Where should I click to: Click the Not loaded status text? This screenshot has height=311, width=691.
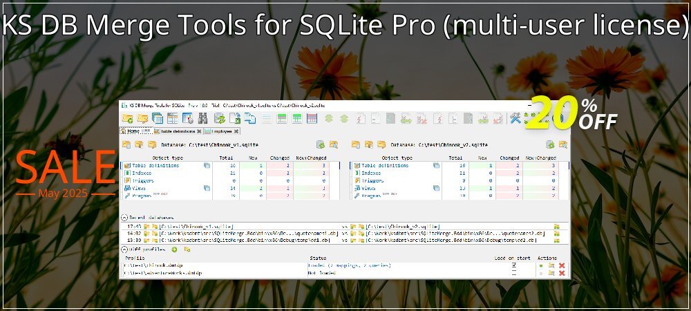322,273
